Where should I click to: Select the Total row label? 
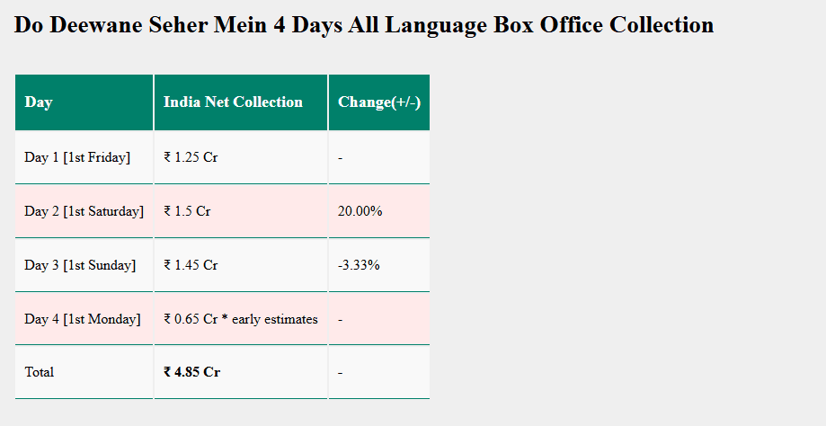click(x=39, y=372)
